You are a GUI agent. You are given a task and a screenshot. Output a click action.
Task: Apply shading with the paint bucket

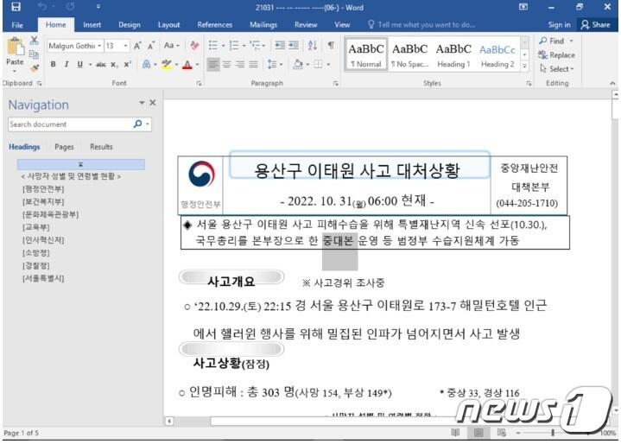coord(298,64)
